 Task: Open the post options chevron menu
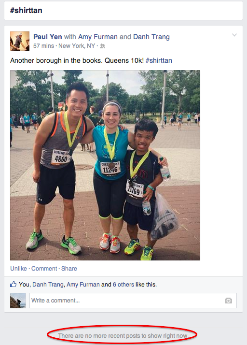[x=234, y=35]
